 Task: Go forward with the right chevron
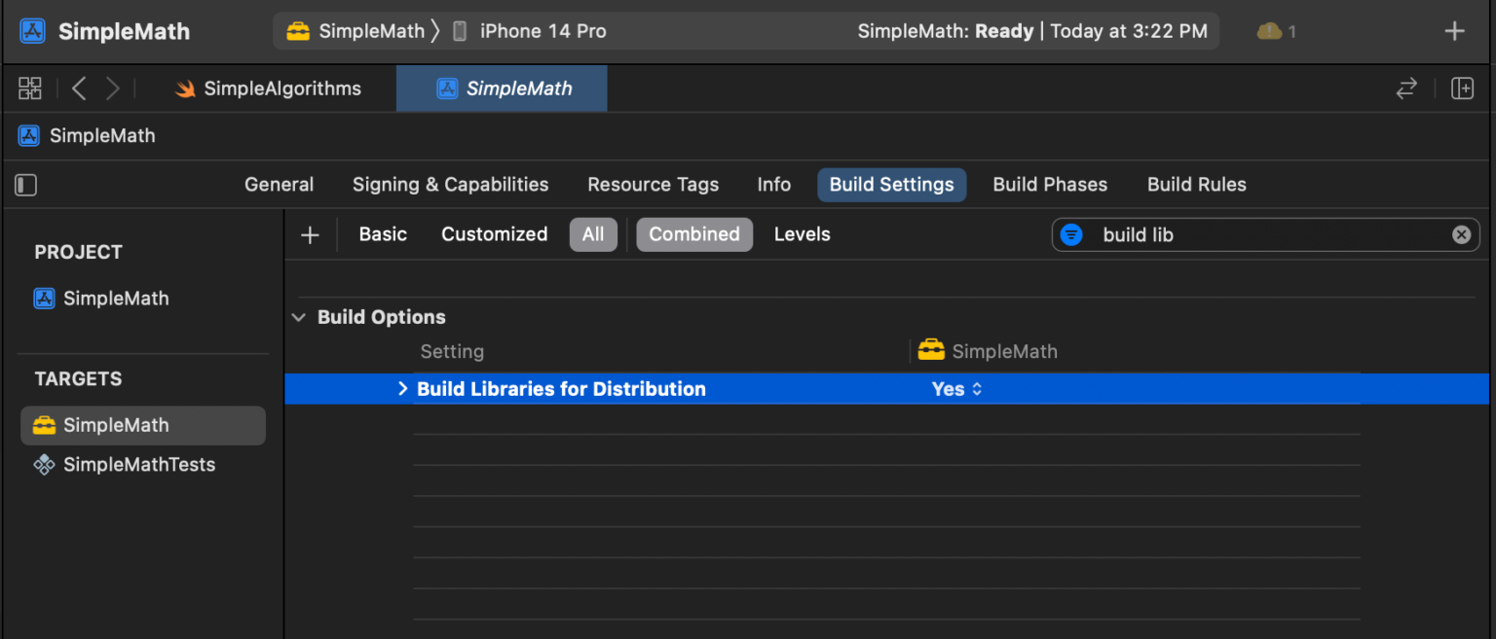click(x=112, y=89)
